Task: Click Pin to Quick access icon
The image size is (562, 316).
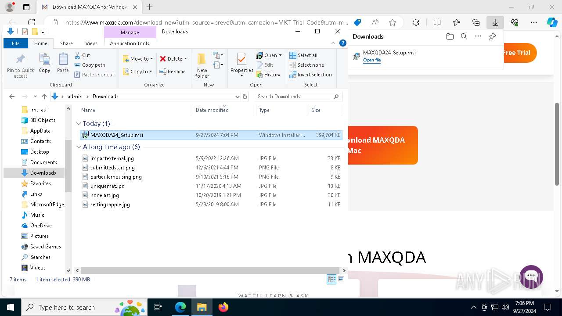Action: click(20, 66)
